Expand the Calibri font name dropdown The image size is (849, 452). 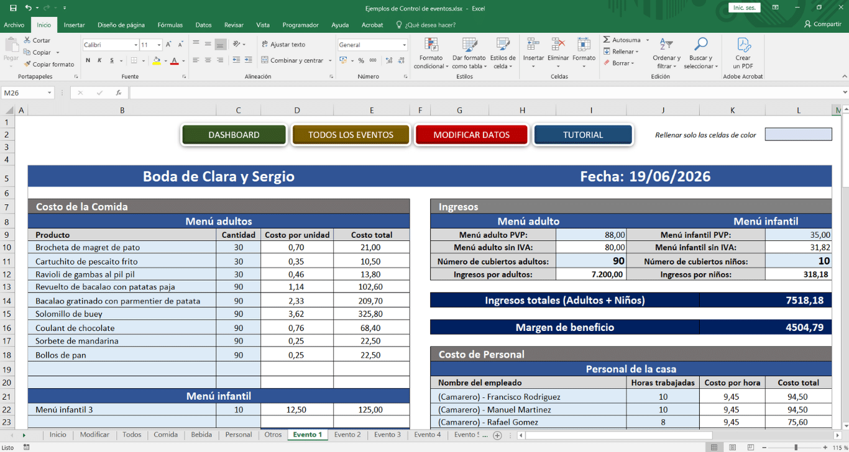(x=135, y=45)
